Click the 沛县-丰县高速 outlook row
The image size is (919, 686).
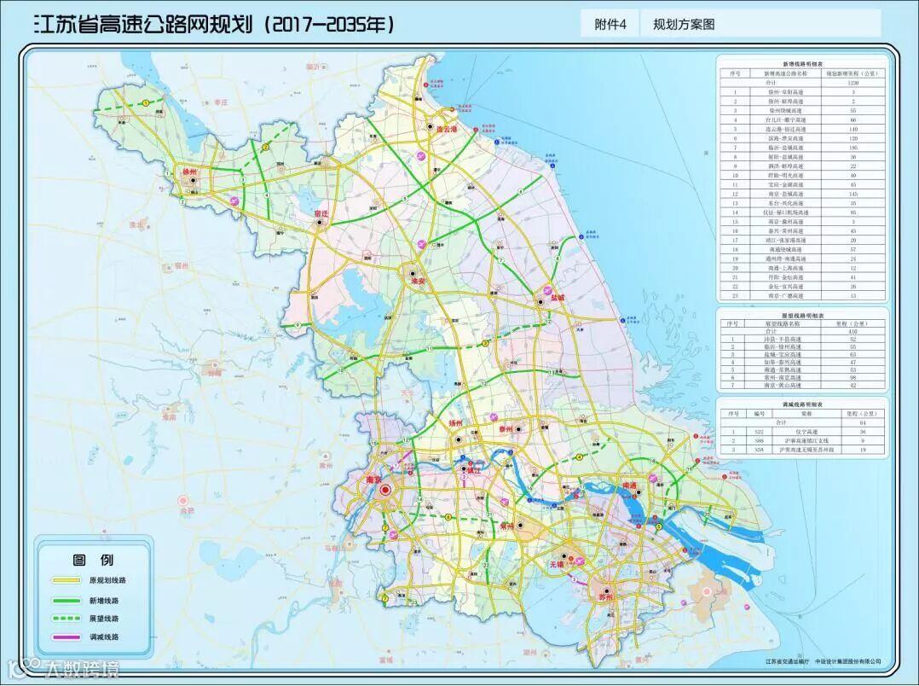(x=801, y=340)
